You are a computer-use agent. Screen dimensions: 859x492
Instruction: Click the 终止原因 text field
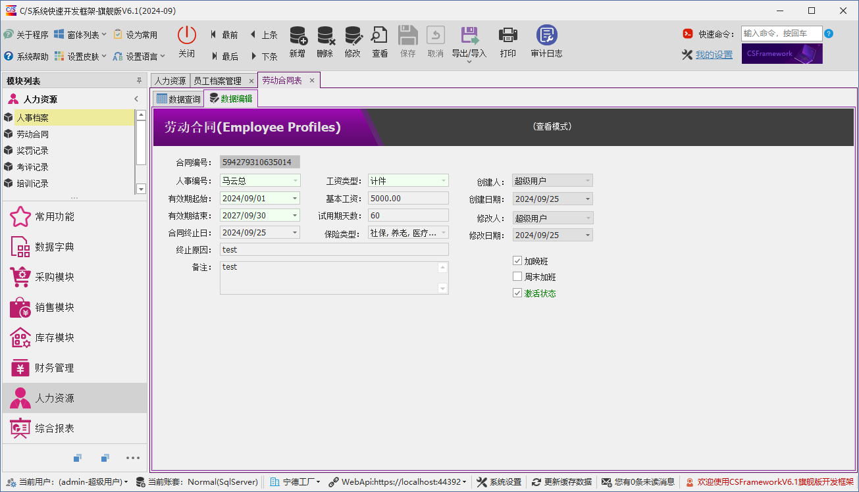pyautogui.click(x=334, y=249)
